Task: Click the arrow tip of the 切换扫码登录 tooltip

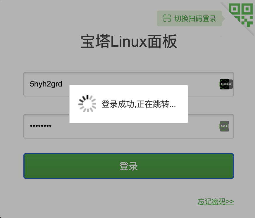Action: (224, 19)
